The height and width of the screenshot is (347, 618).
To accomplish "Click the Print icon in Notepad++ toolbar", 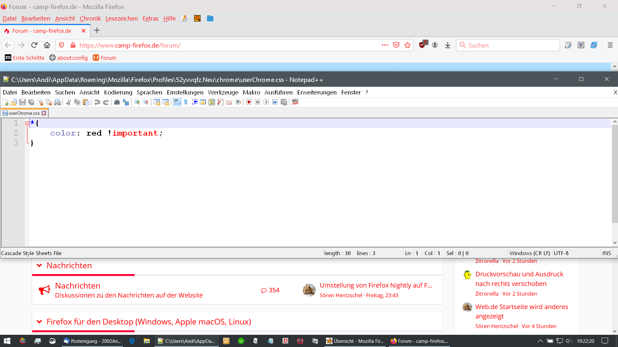I will (x=57, y=102).
